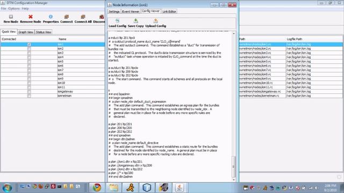Viewport: 344px width, 193px height.
Task: Open the AIM running-man taskbar app
Action: [130, 188]
